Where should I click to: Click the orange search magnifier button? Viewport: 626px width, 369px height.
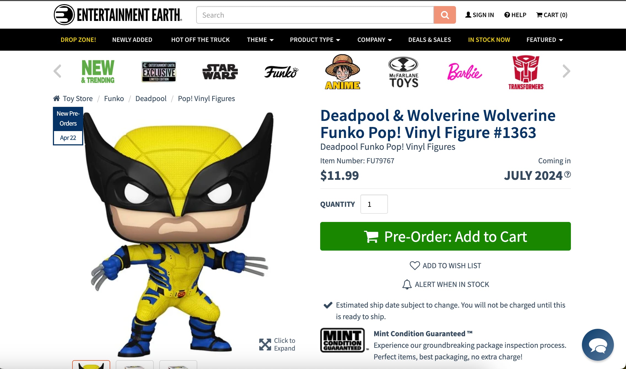coord(444,15)
